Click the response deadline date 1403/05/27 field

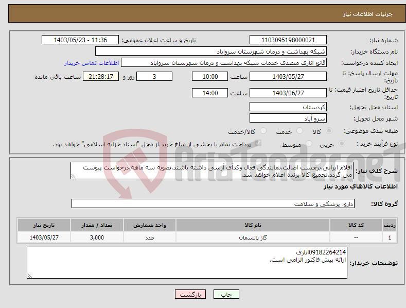(x=288, y=76)
